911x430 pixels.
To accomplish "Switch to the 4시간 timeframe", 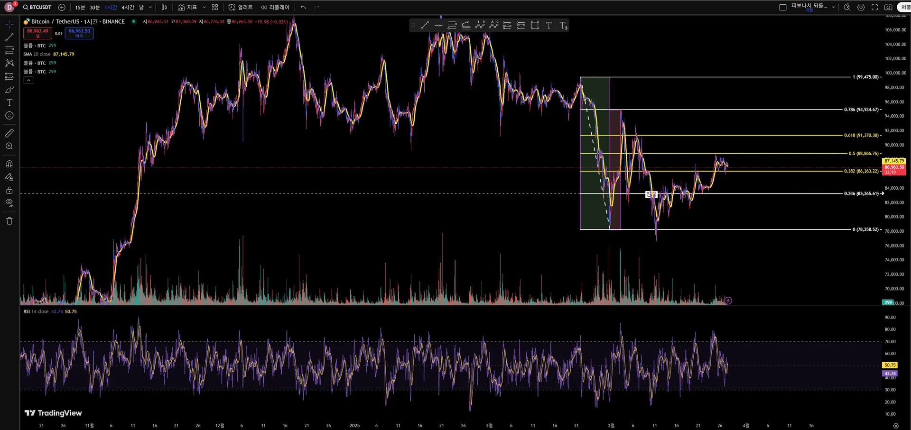I will click(x=128, y=8).
